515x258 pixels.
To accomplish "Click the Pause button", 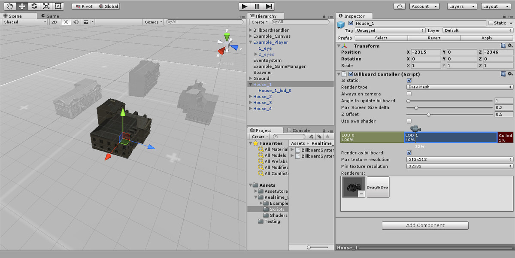I will [256, 6].
